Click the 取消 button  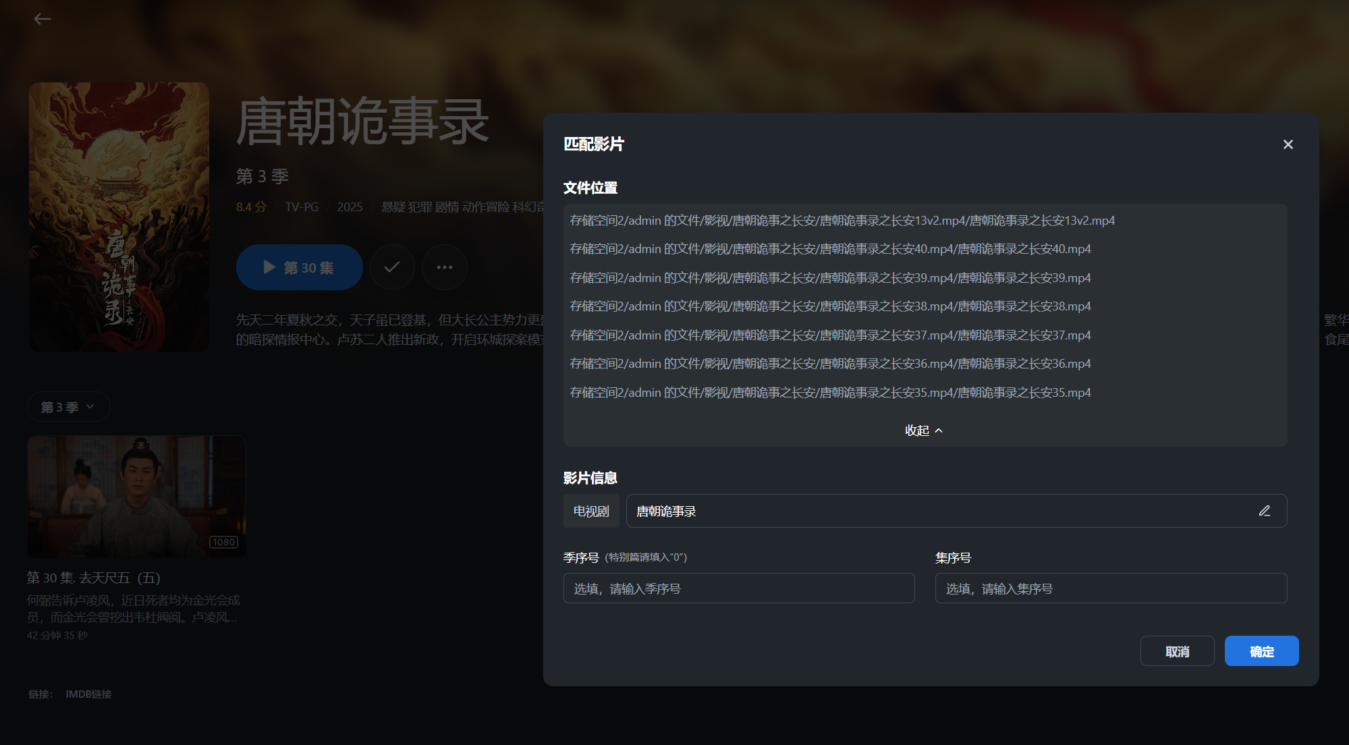click(x=1177, y=651)
